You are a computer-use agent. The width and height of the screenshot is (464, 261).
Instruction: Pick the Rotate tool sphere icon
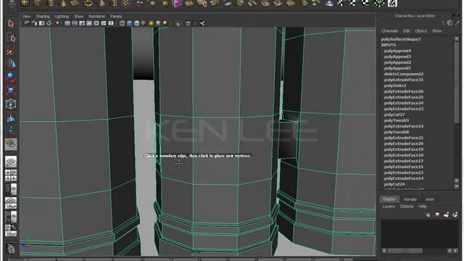[11, 78]
